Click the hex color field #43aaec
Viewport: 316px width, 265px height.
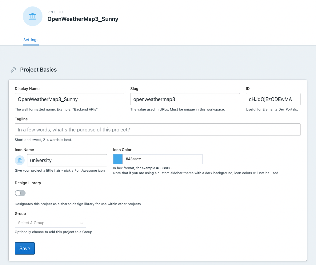162,159
